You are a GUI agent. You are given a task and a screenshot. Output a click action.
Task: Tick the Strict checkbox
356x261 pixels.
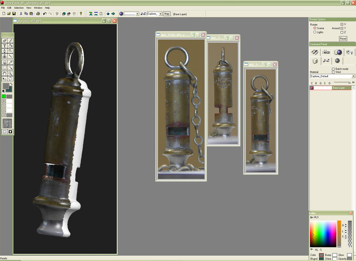click(333, 72)
